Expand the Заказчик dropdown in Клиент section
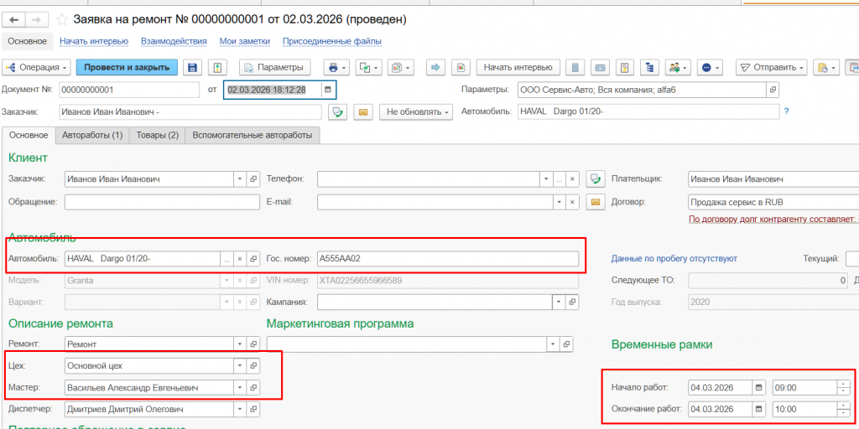The width and height of the screenshot is (859, 429). (x=240, y=179)
